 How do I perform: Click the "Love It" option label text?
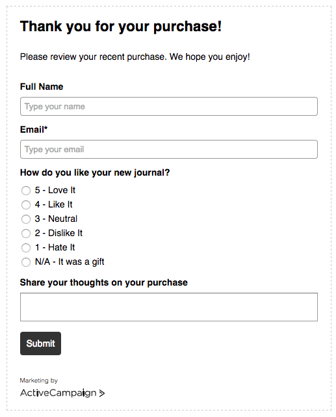(62, 190)
